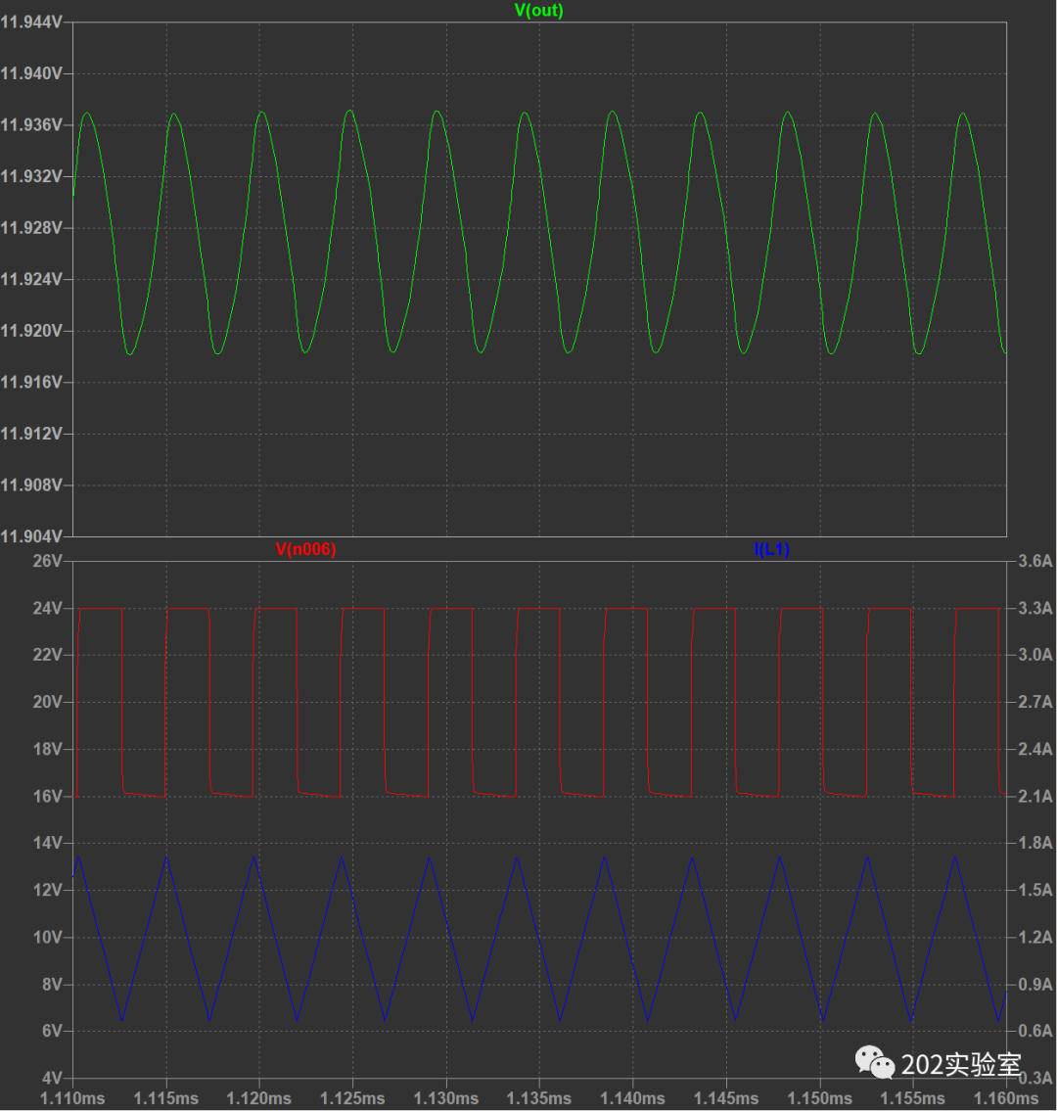Click the 2.4A right axis label
The width and height of the screenshot is (1057, 1111).
(x=1035, y=749)
